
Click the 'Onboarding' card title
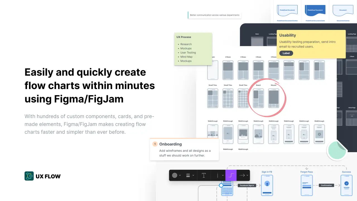pyautogui.click(x=170, y=144)
